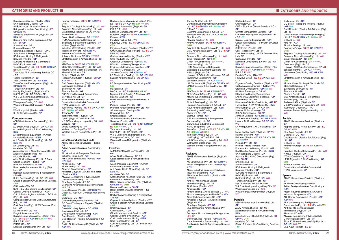Click page number 88
Screen dimensions: 339x240
[x=13, y=233]
